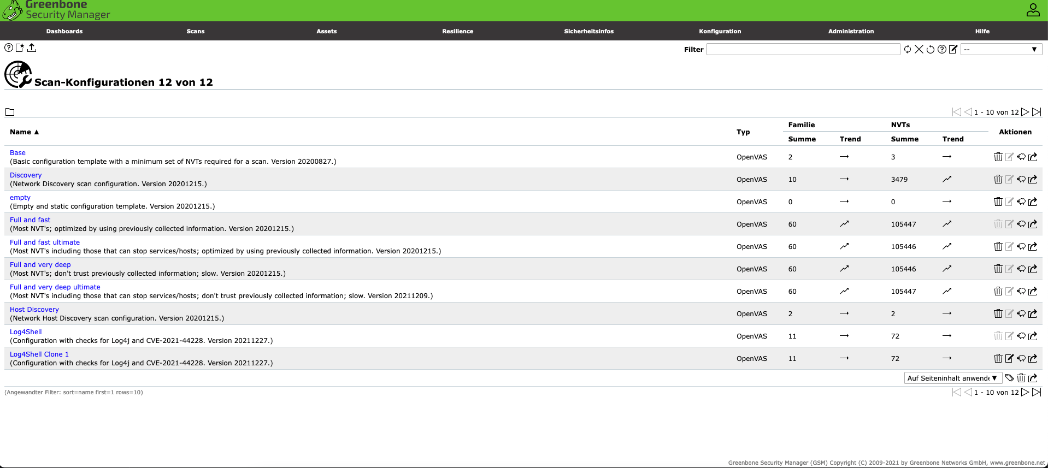Focus the Filter text field
This screenshot has height=468, width=1048.
tap(803, 50)
